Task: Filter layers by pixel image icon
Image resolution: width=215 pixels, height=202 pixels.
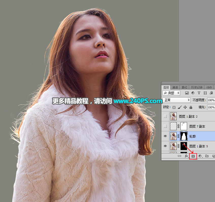Action: tap(187, 93)
